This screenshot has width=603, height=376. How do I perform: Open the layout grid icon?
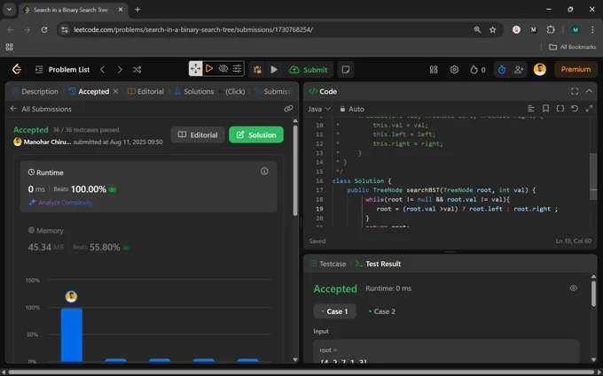click(434, 69)
